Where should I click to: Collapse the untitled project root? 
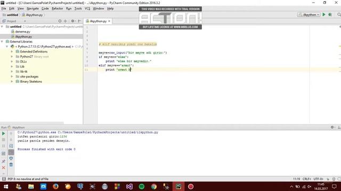[2, 27]
